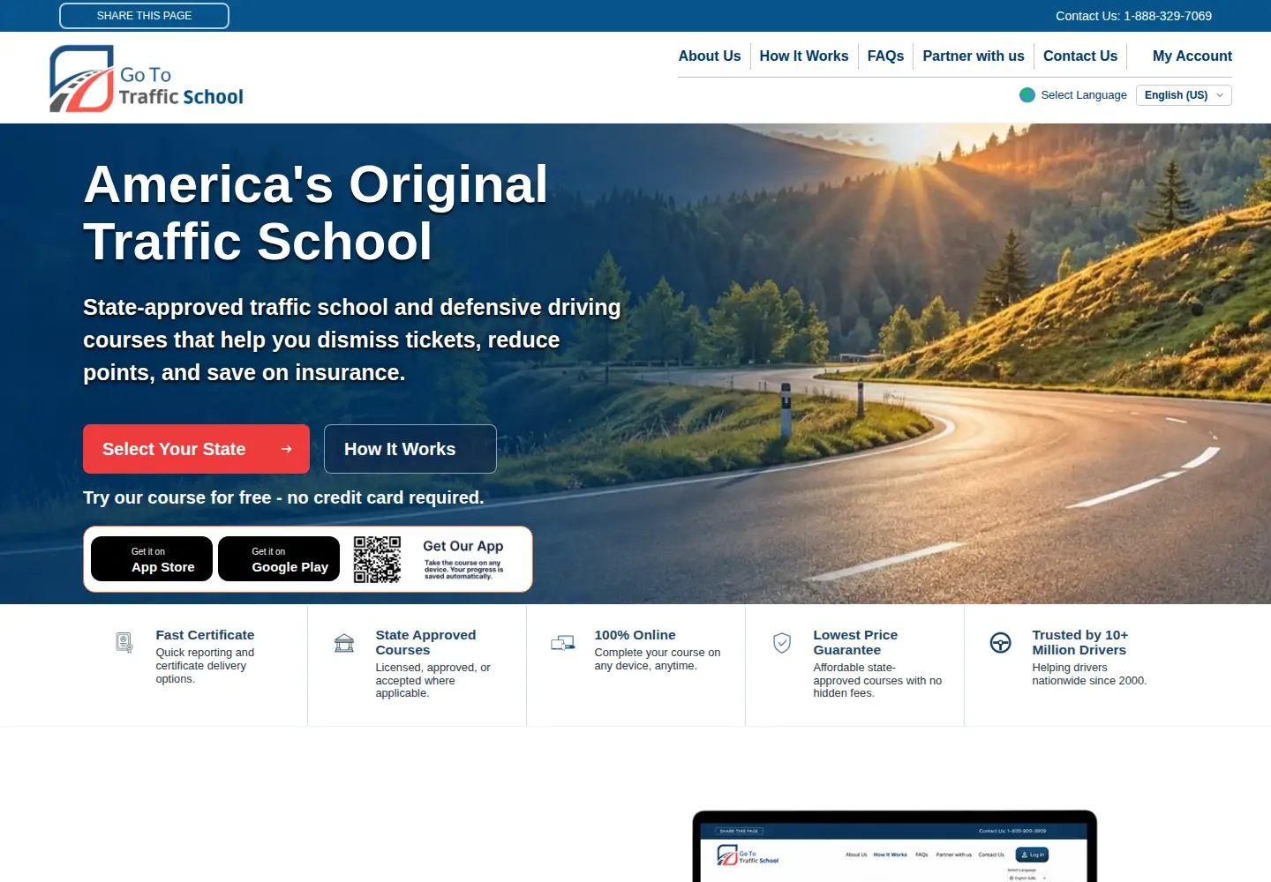Screen dimensions: 1271x882
Task: Click the State Approved Courses heading
Action: click(x=425, y=642)
